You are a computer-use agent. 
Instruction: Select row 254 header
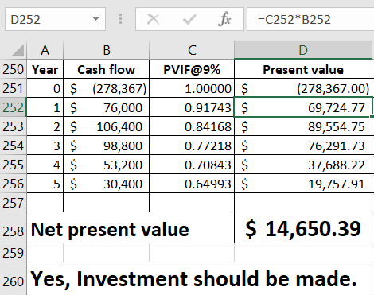14,146
